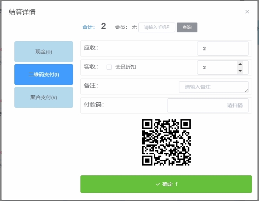
Task: Click the 备注 textarea resize handle
Action: tap(247, 91)
